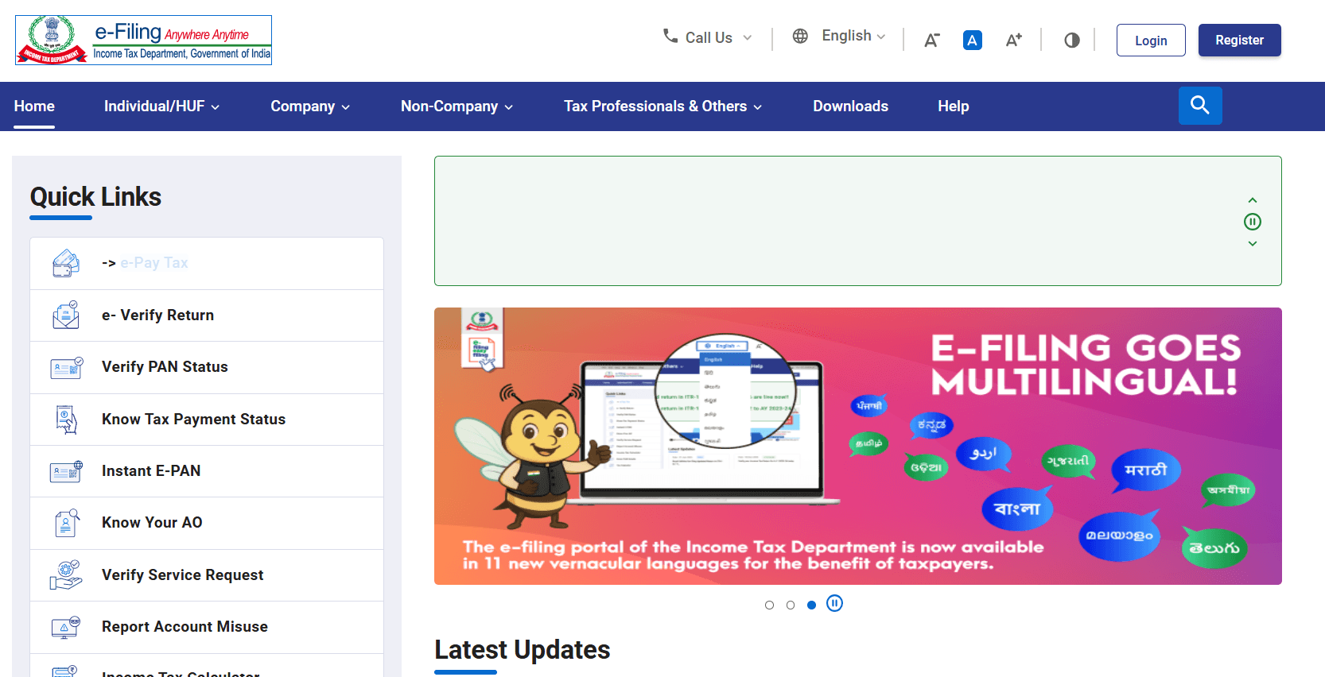The width and height of the screenshot is (1325, 677).
Task: Open the Downloads menu item
Action: pos(850,106)
